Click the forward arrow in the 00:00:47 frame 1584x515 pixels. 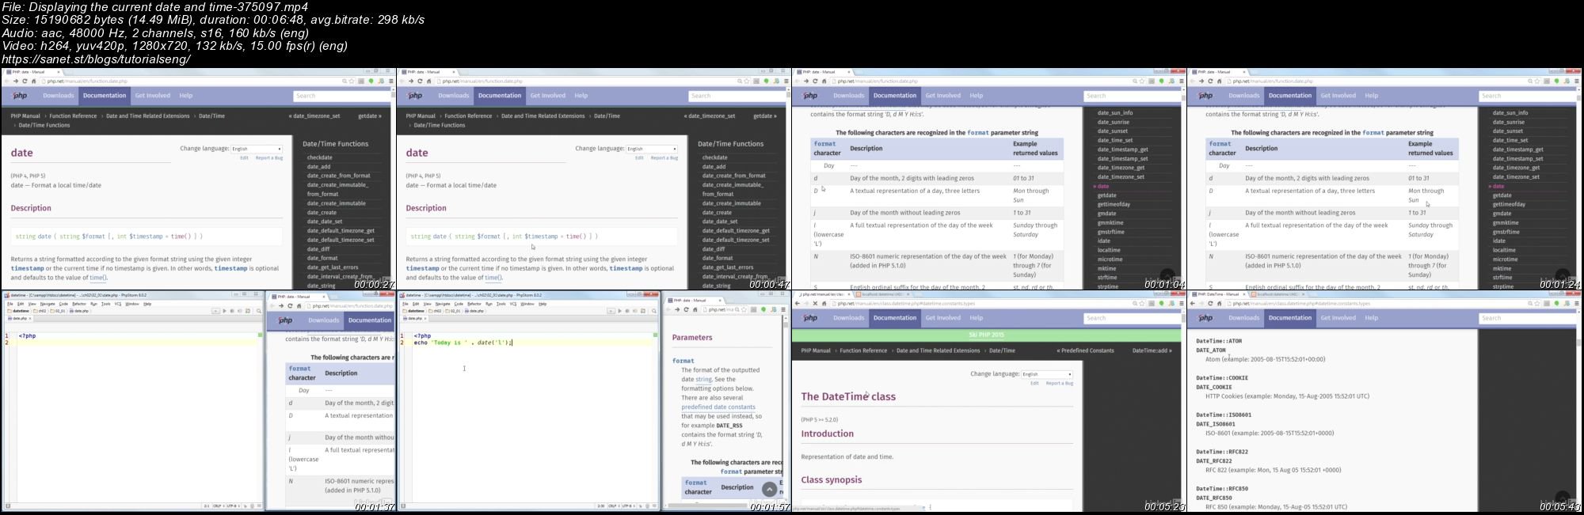(411, 81)
